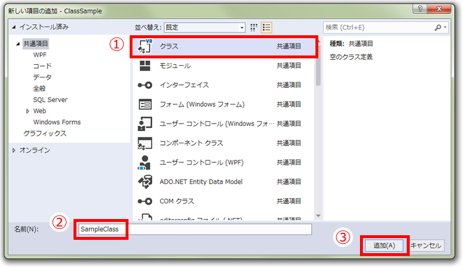Click the template list scroll-down arrow
The height and width of the screenshot is (267, 463).
[318, 216]
